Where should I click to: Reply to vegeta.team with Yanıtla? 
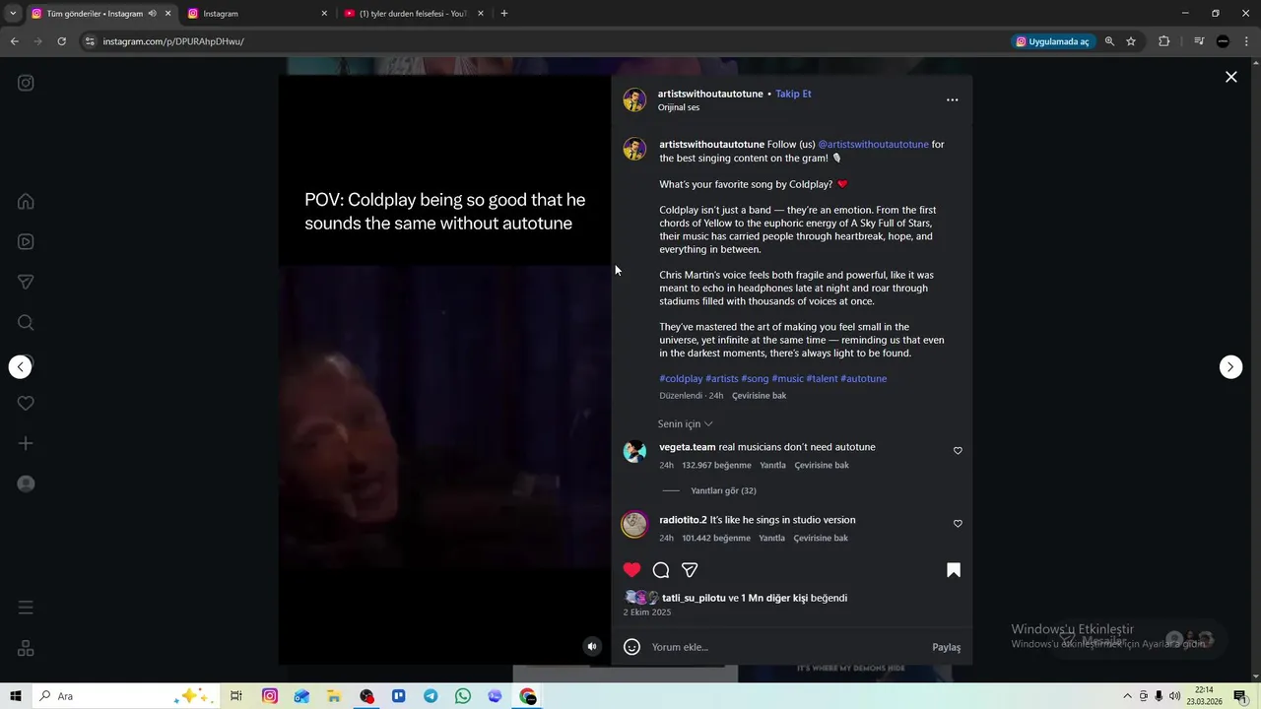coord(772,465)
